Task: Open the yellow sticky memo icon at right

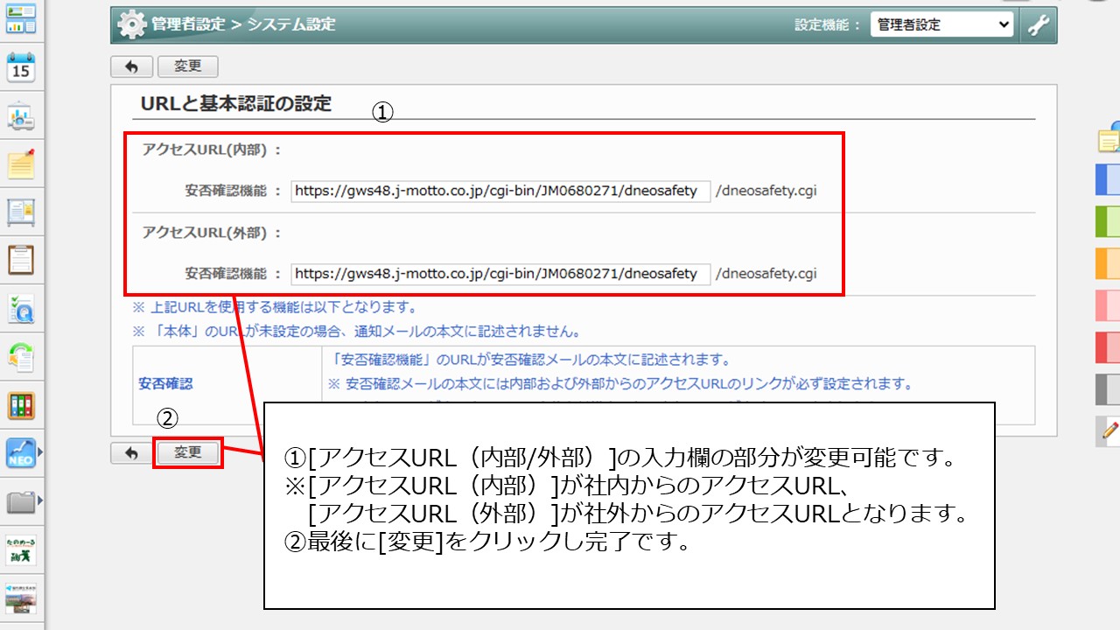Action: 1109,138
